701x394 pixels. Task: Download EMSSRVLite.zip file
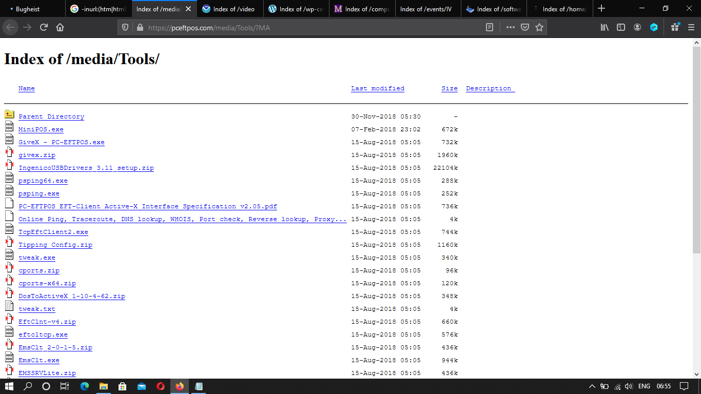click(47, 373)
